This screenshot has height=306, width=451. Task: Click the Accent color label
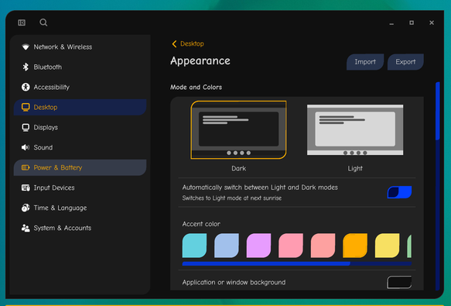click(201, 224)
